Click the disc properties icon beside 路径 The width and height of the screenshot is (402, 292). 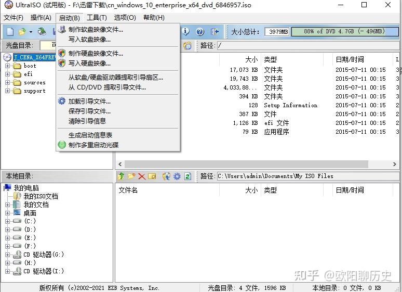point(187,46)
